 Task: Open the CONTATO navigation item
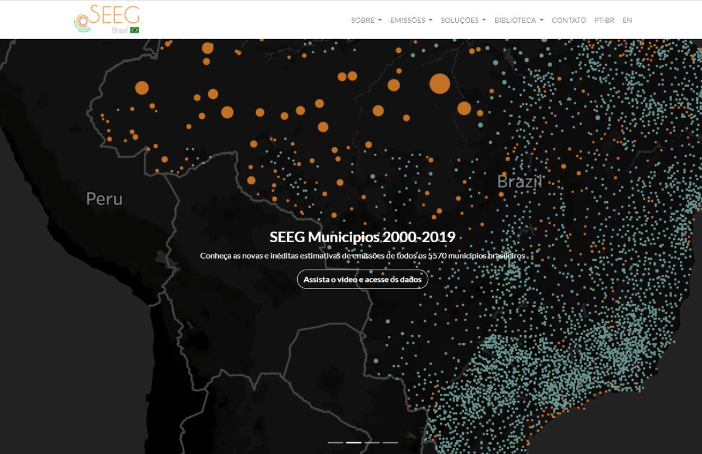(570, 20)
